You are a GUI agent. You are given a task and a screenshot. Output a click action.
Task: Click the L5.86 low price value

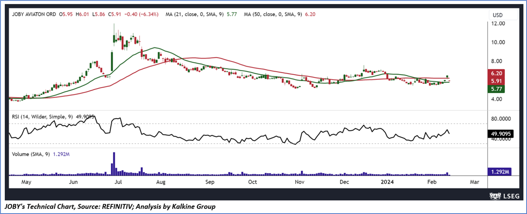[99, 14]
